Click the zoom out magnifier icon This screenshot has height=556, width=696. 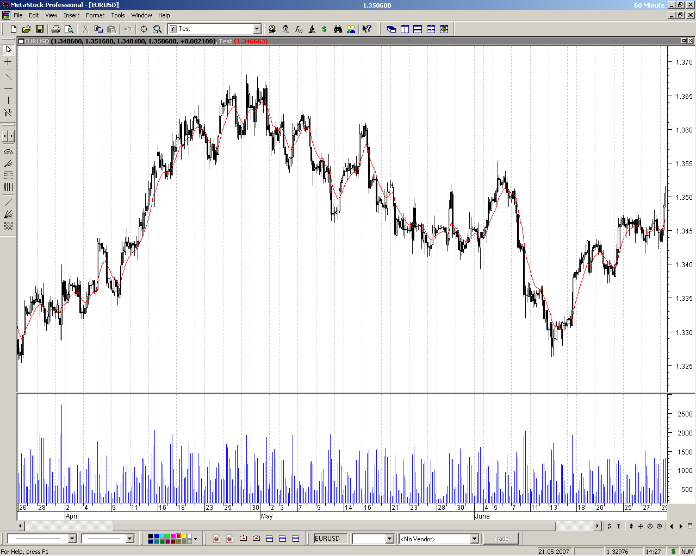tap(650, 526)
